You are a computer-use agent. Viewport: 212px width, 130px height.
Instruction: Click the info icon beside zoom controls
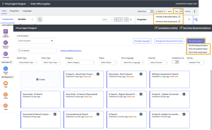tap(131, 20)
